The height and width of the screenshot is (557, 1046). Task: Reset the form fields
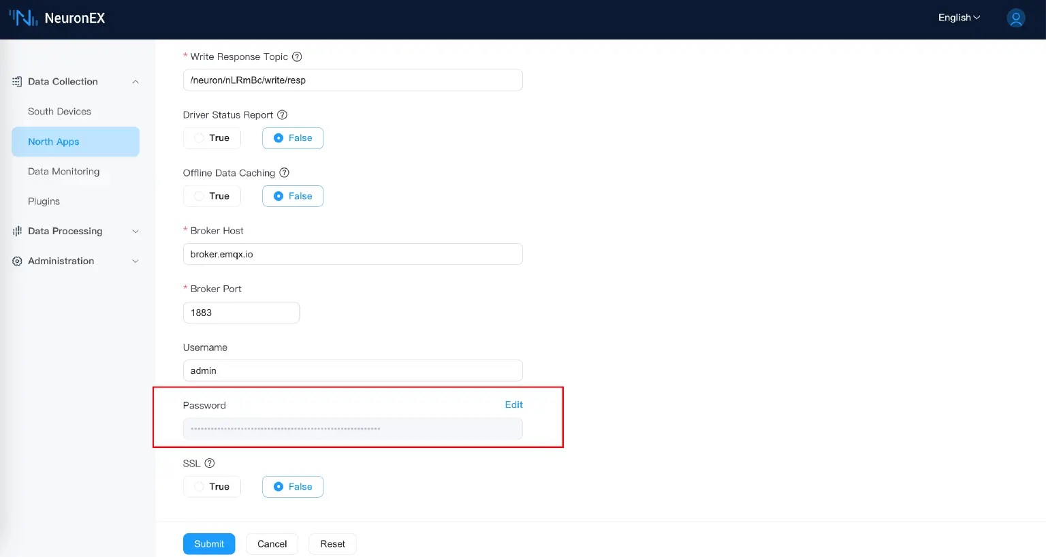coord(332,543)
